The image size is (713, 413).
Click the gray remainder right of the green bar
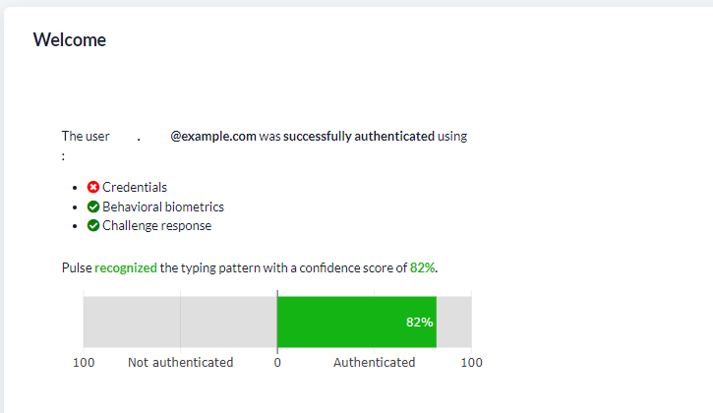pos(453,322)
